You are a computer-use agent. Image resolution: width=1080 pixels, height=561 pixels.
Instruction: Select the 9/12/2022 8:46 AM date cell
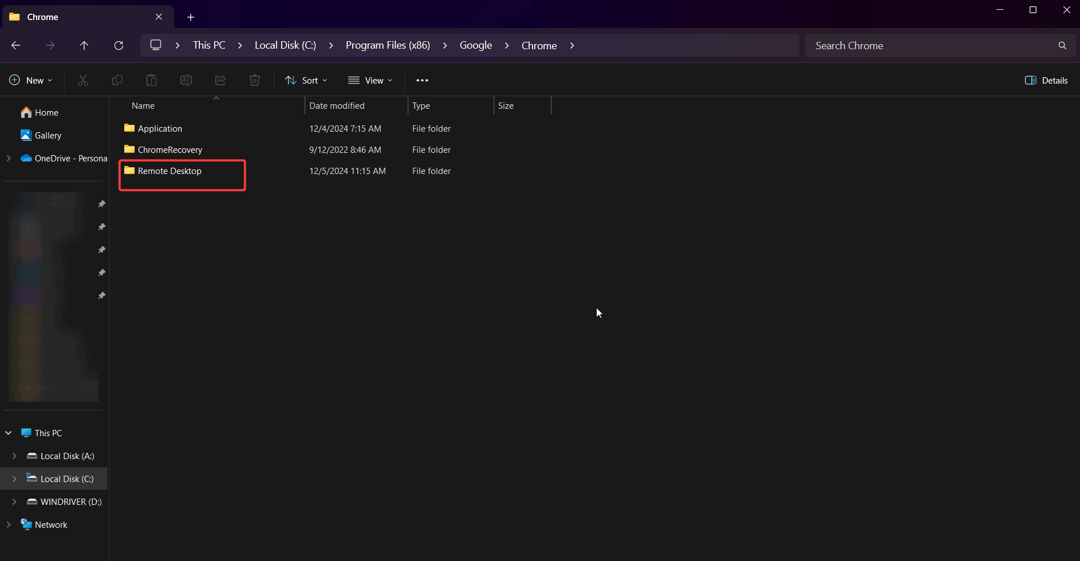point(345,149)
